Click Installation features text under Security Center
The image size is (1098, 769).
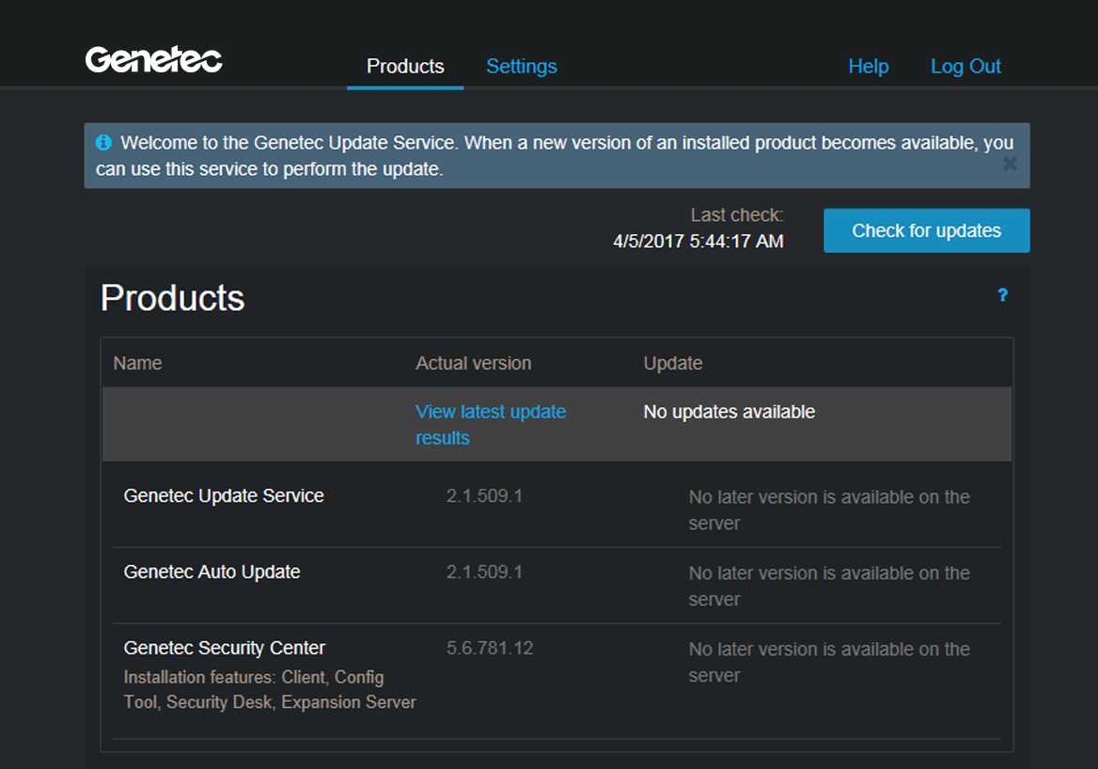270,690
